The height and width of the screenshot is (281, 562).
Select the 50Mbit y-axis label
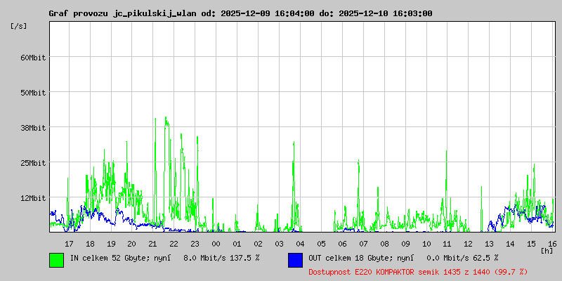click(32, 93)
